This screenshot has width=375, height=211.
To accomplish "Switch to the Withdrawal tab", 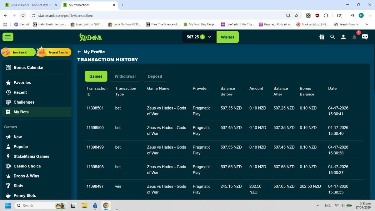I will pos(125,76).
